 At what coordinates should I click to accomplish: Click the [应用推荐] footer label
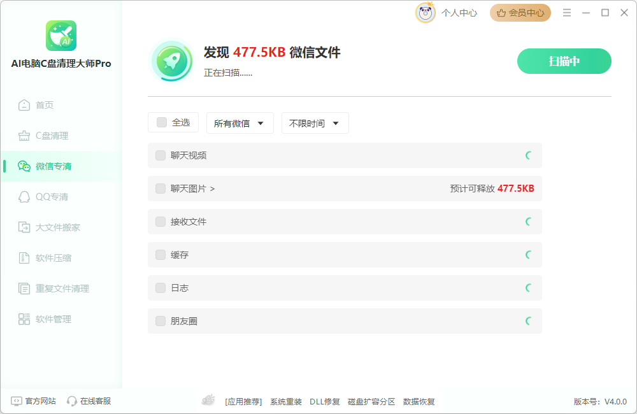(x=243, y=401)
